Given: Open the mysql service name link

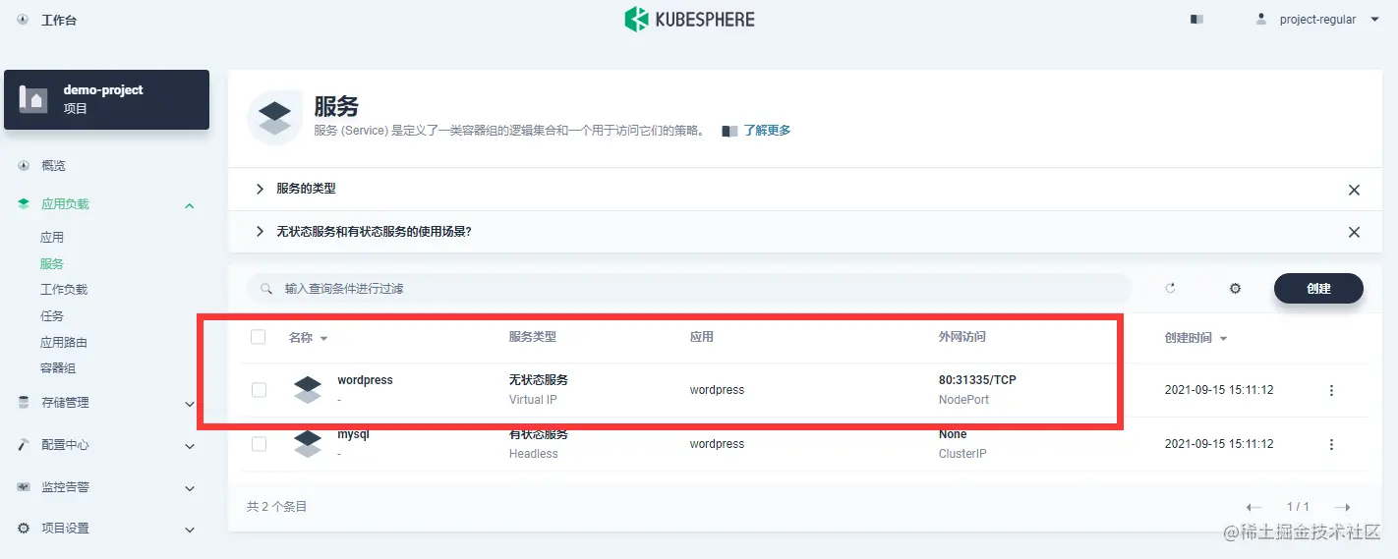Looking at the screenshot, I should pyautogui.click(x=353, y=434).
